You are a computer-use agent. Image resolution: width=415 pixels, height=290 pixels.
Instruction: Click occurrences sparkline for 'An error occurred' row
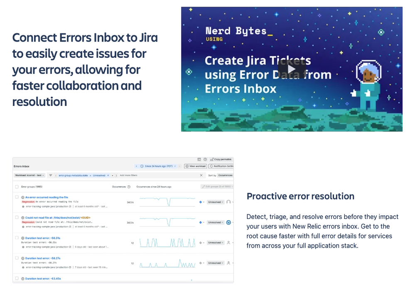tap(167, 202)
